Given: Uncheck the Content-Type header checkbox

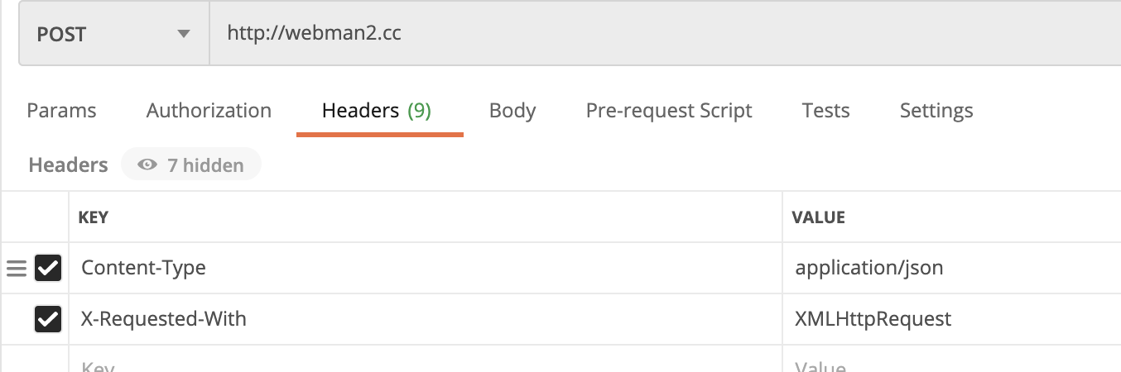Looking at the screenshot, I should coord(48,268).
